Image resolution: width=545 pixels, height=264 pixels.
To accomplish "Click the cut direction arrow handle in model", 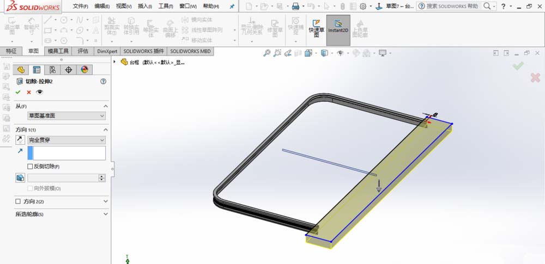I will tap(379, 186).
